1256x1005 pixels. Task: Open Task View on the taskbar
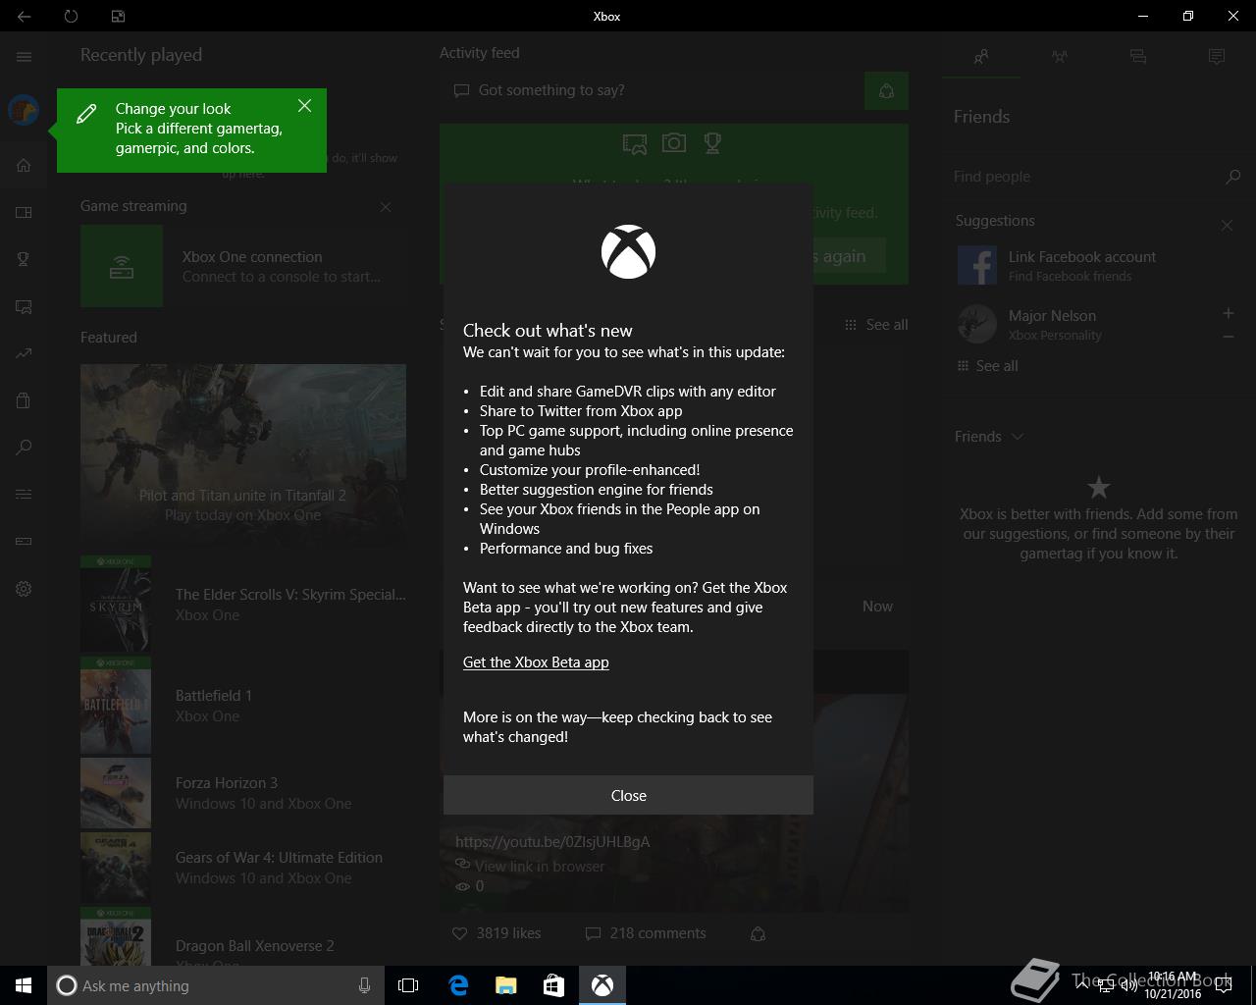(x=408, y=985)
